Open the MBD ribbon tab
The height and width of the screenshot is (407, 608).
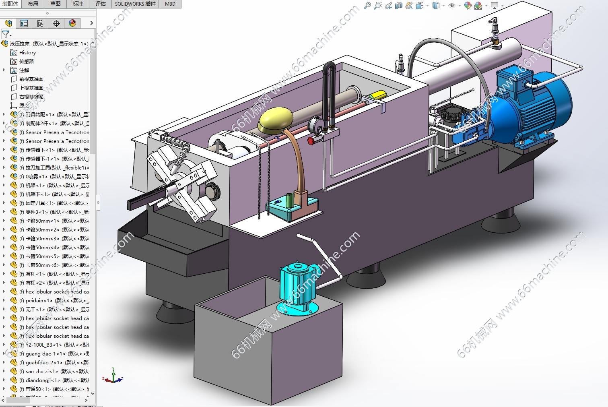point(170,4)
